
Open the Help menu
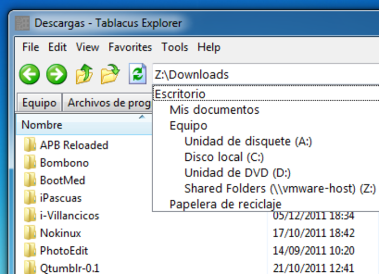pyautogui.click(x=209, y=47)
